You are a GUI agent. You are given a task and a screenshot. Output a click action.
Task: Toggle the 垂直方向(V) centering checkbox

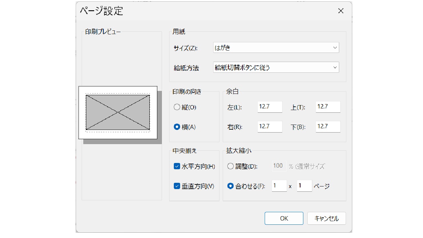[x=177, y=186]
